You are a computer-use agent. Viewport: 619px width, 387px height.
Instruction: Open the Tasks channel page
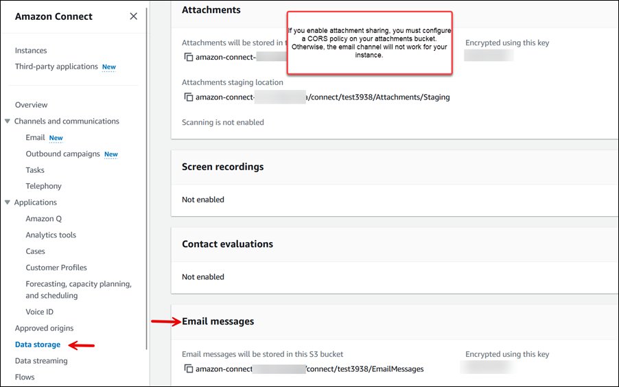(35, 170)
